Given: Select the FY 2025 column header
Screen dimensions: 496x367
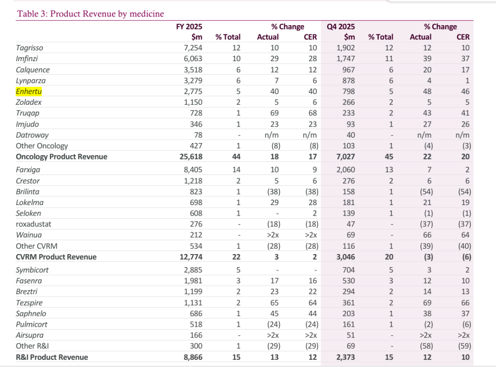Looking at the screenshot, I should click(189, 27).
